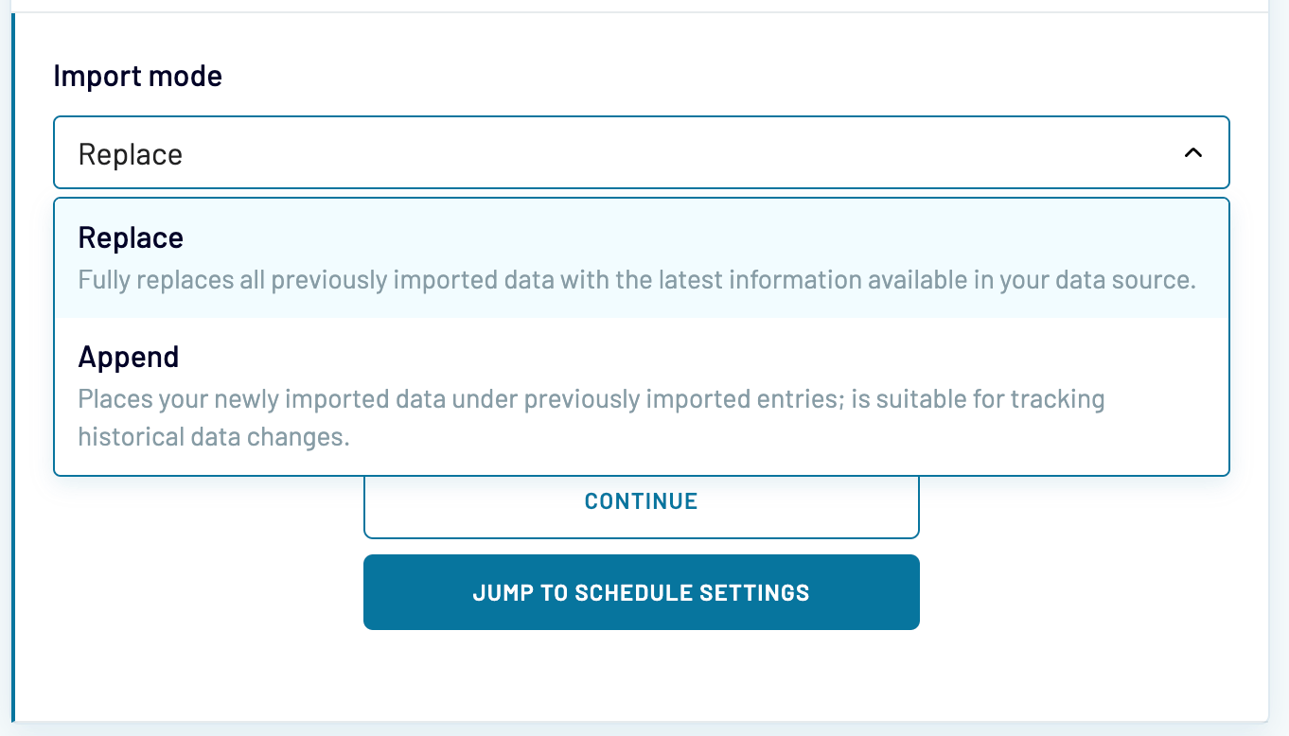Viewport: 1289px width, 736px height.
Task: Click JUMP TO SCHEDULE SETTINGS button
Action: tap(641, 593)
